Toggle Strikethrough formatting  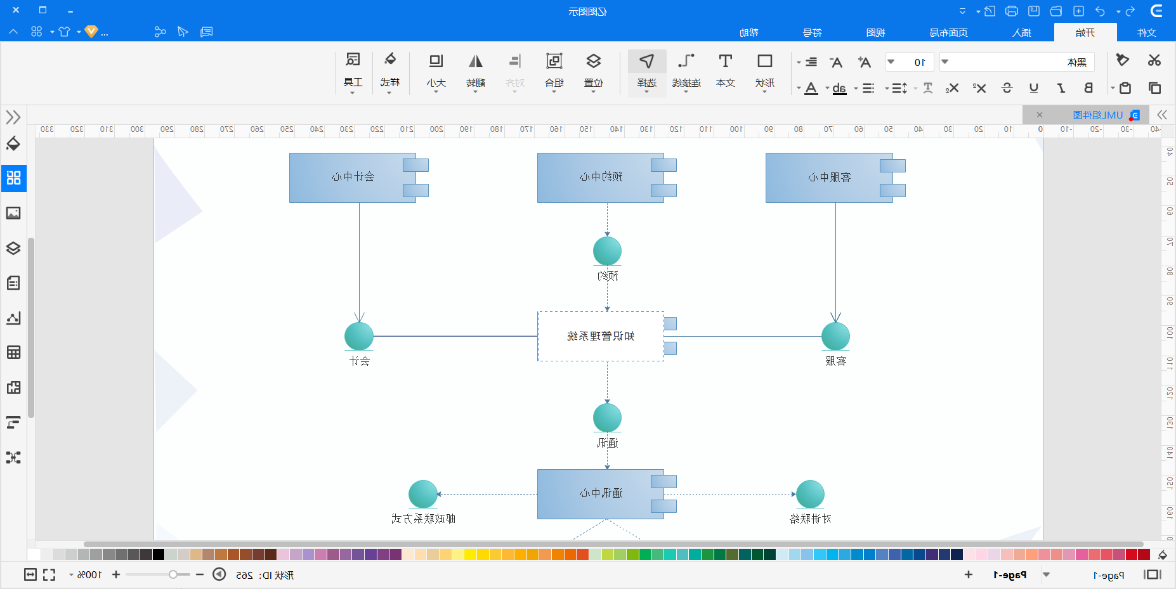coord(1007,87)
